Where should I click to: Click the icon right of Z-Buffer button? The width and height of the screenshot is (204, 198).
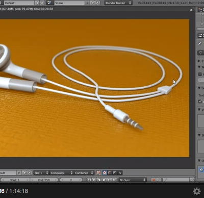click(120, 173)
